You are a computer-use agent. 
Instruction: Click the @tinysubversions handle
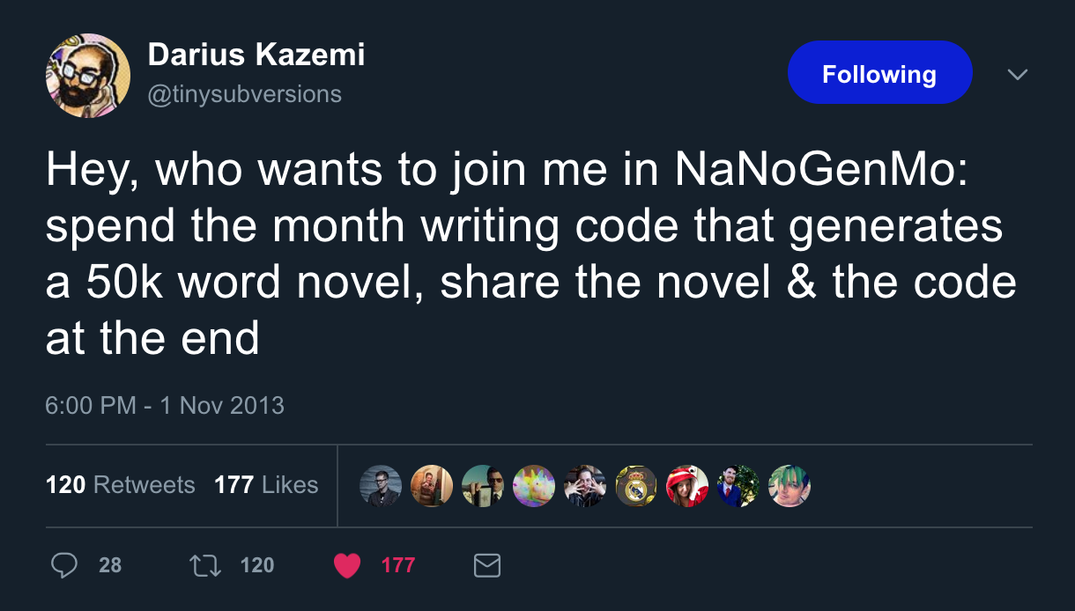tap(245, 93)
